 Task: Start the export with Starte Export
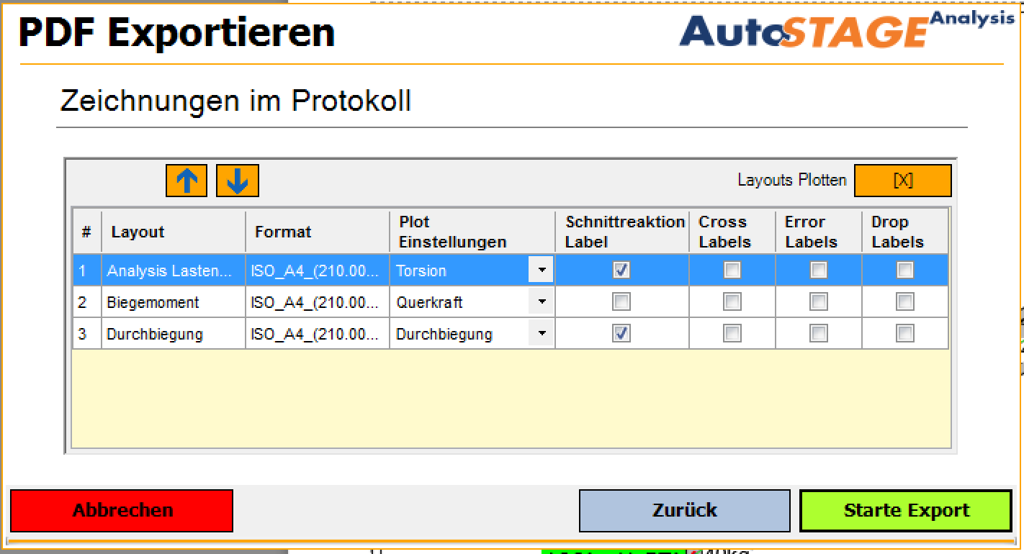pyautogui.click(x=905, y=509)
